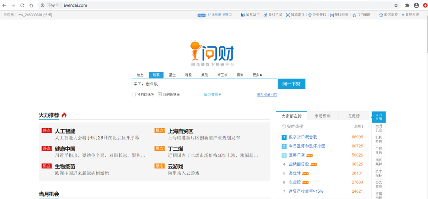428x199 pixels.
Task: Bookmark this page with the star icon
Action: (396, 5)
